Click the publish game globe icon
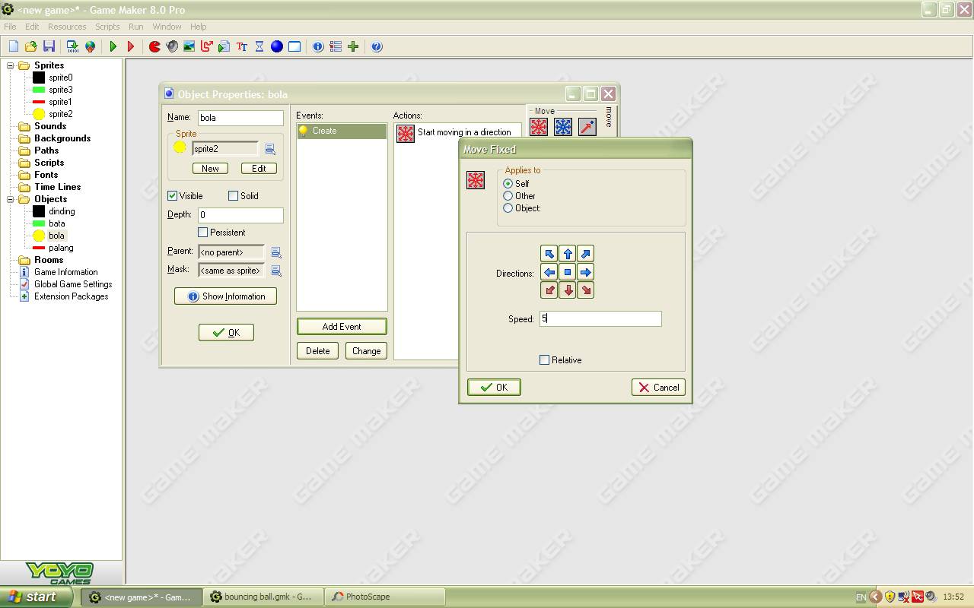The image size is (974, 608). pyautogui.click(x=91, y=46)
